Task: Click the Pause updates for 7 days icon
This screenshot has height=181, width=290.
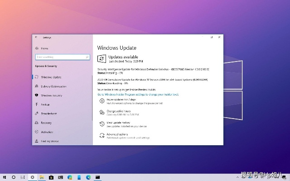Action: (x=101, y=101)
